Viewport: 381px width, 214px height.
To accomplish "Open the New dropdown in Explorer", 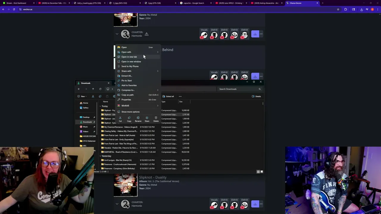I will pos(82,96).
